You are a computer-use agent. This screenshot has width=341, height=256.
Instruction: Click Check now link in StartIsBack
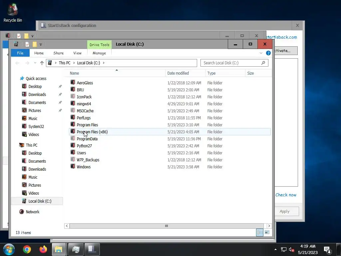[286, 195]
